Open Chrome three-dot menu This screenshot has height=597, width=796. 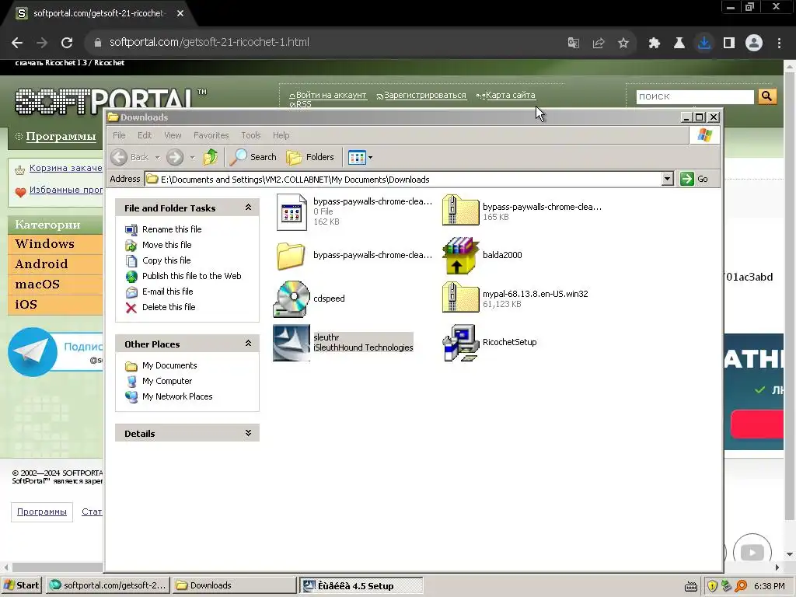(x=779, y=43)
